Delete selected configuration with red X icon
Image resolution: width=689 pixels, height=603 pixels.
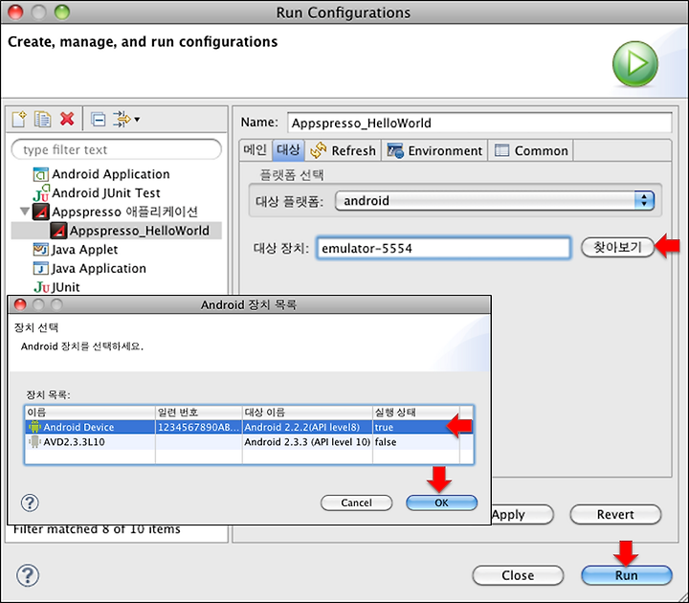click(x=67, y=119)
